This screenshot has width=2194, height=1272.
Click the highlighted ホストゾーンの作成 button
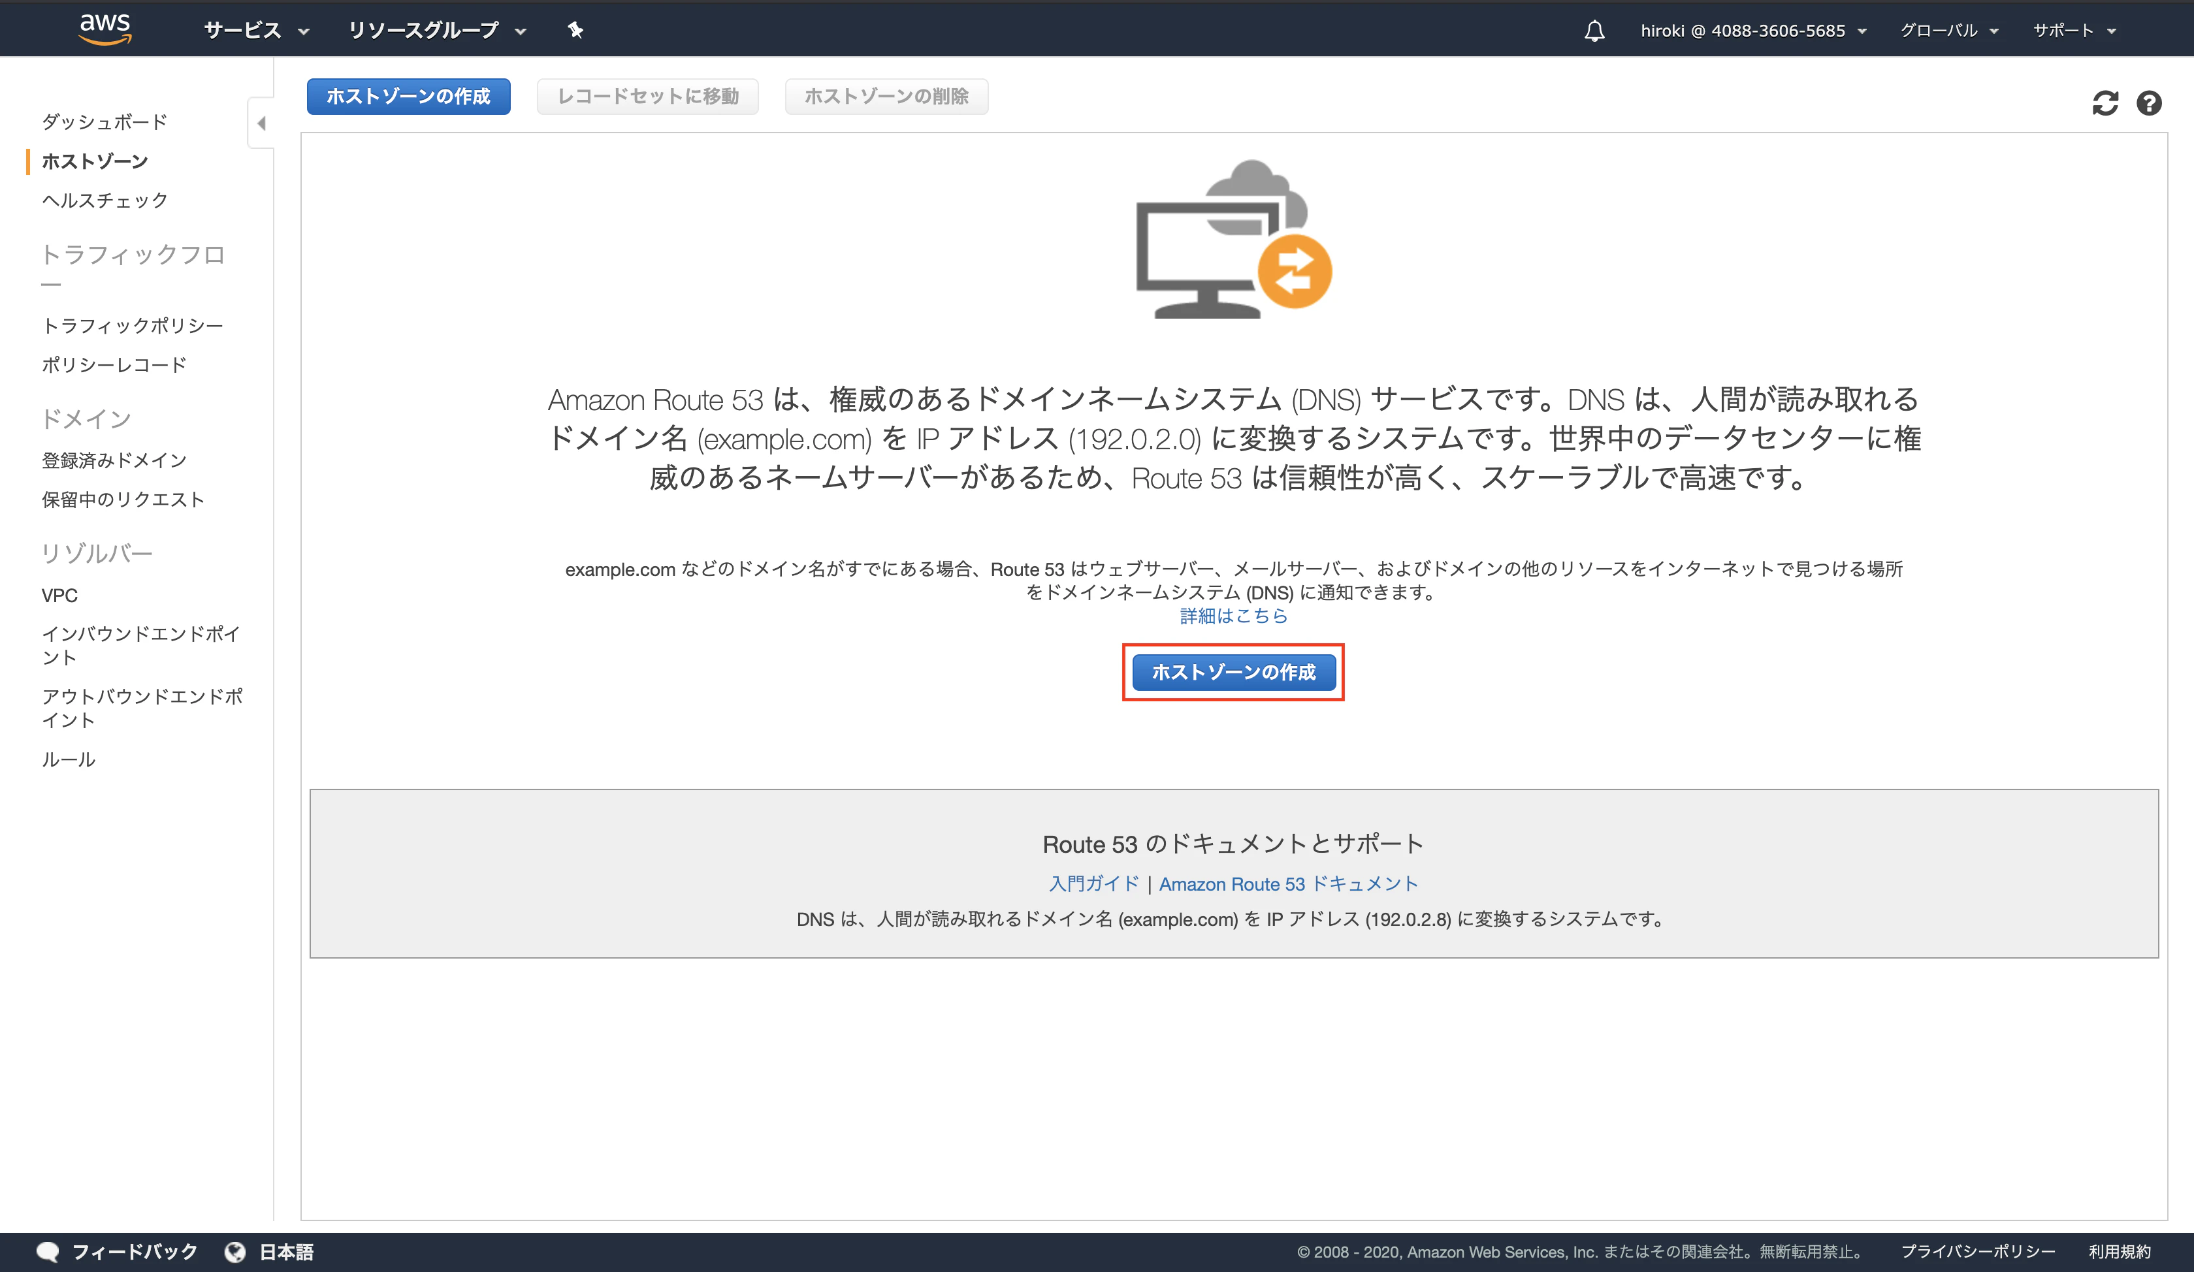[x=1234, y=672]
